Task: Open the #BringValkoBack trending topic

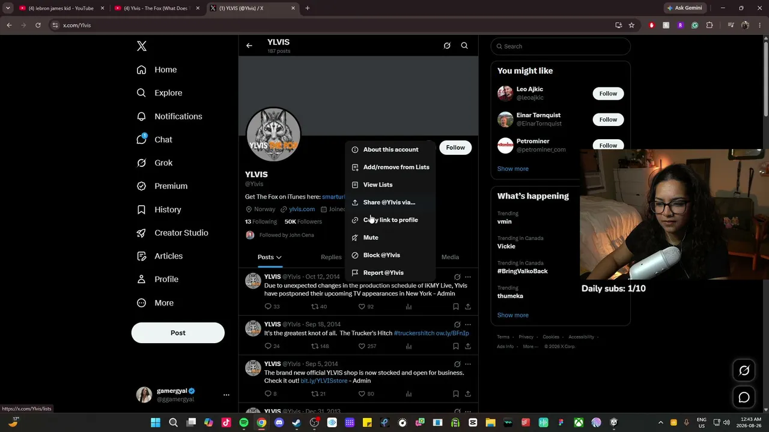Action: tap(523, 271)
